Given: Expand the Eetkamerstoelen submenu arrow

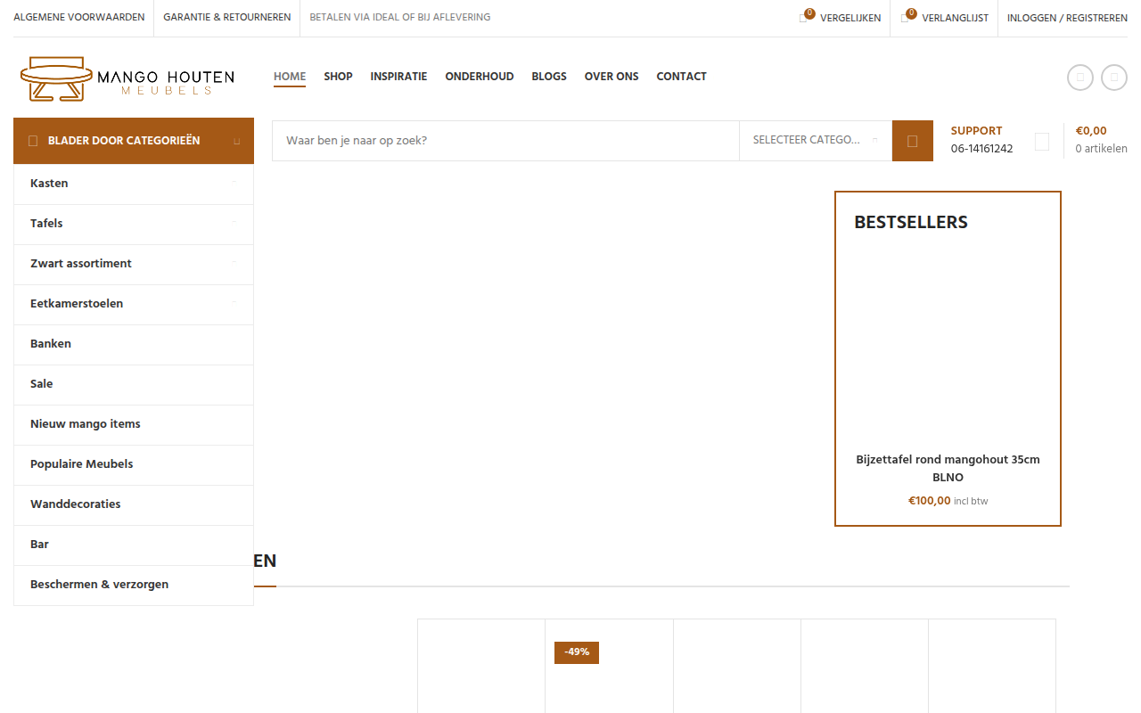Looking at the screenshot, I should 234,303.
